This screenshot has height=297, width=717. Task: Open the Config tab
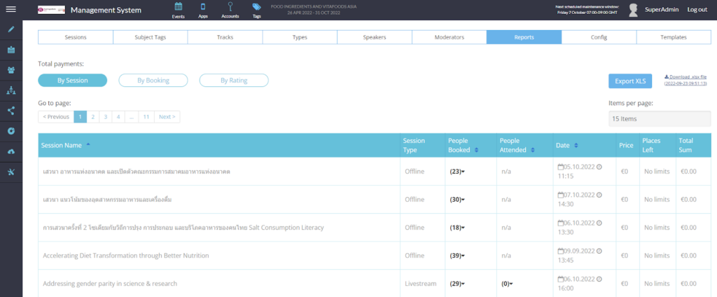[x=599, y=37]
